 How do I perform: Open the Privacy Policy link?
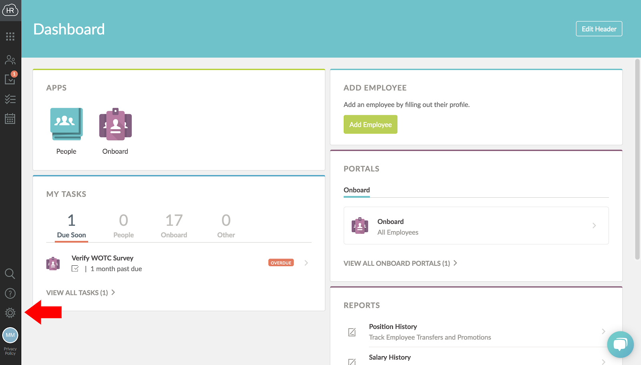(x=10, y=351)
